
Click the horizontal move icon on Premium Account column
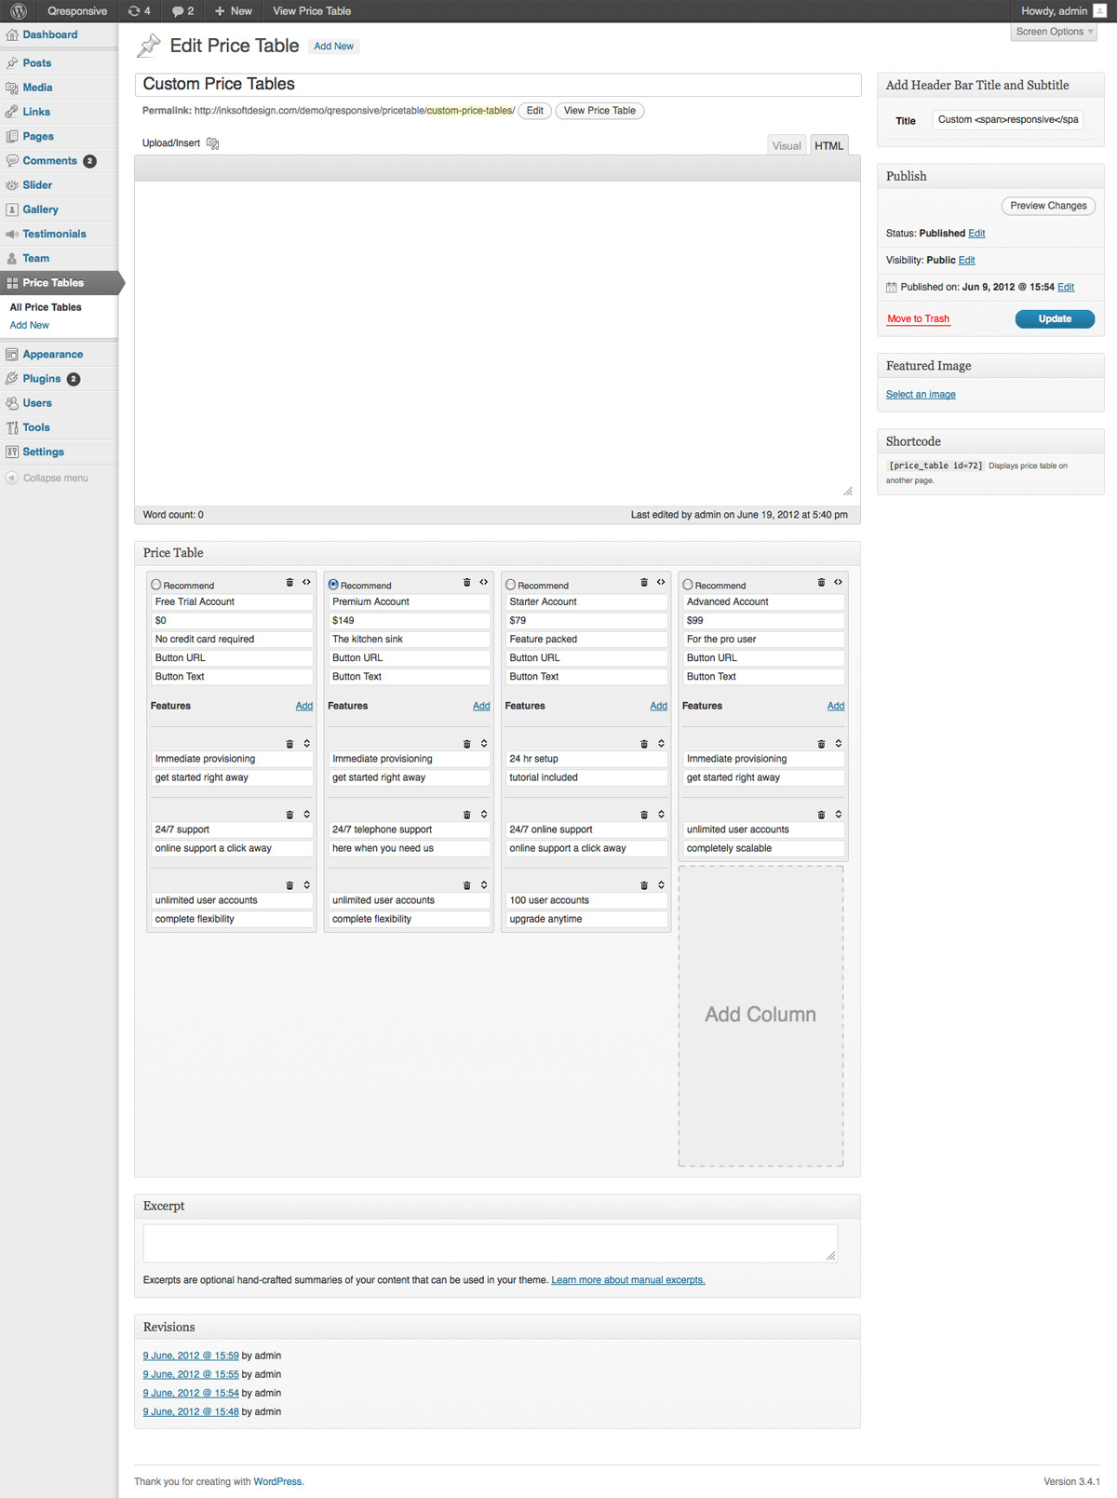pos(484,583)
